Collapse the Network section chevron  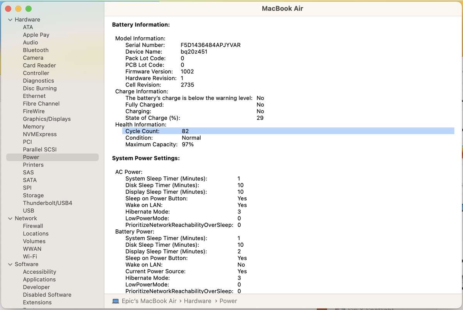(10, 219)
